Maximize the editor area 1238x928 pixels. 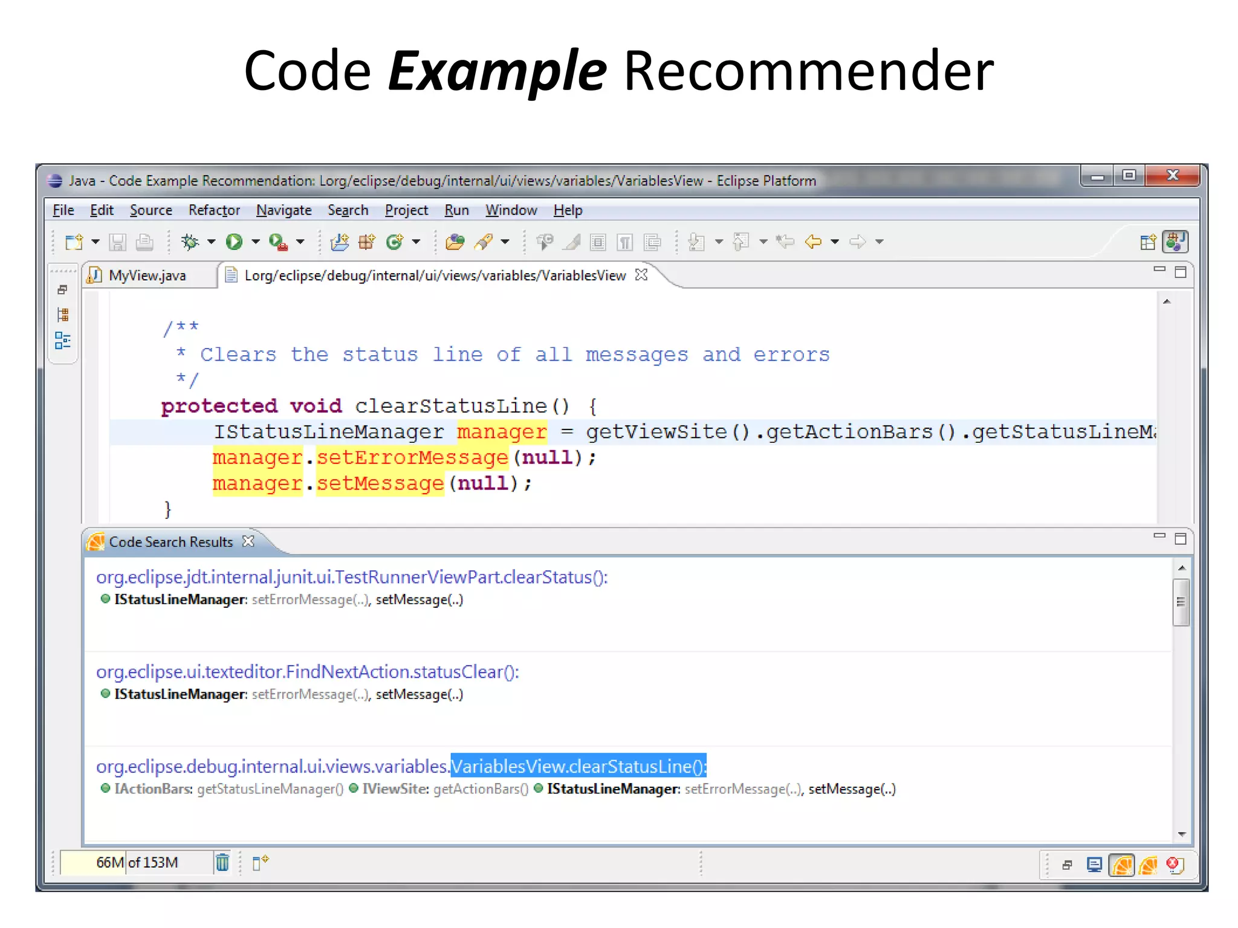(x=1181, y=272)
